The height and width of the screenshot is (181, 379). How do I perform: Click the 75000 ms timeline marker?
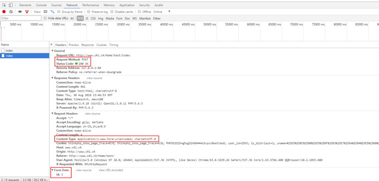(319, 24)
